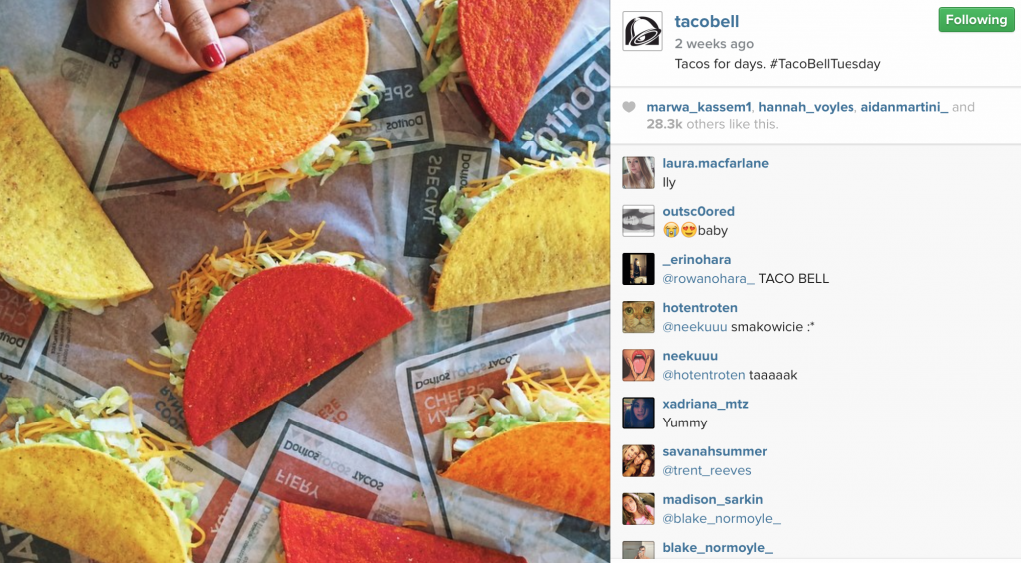Click madison_sarkin's avatar thumbnail
This screenshot has width=1021, height=563.
[x=638, y=509]
